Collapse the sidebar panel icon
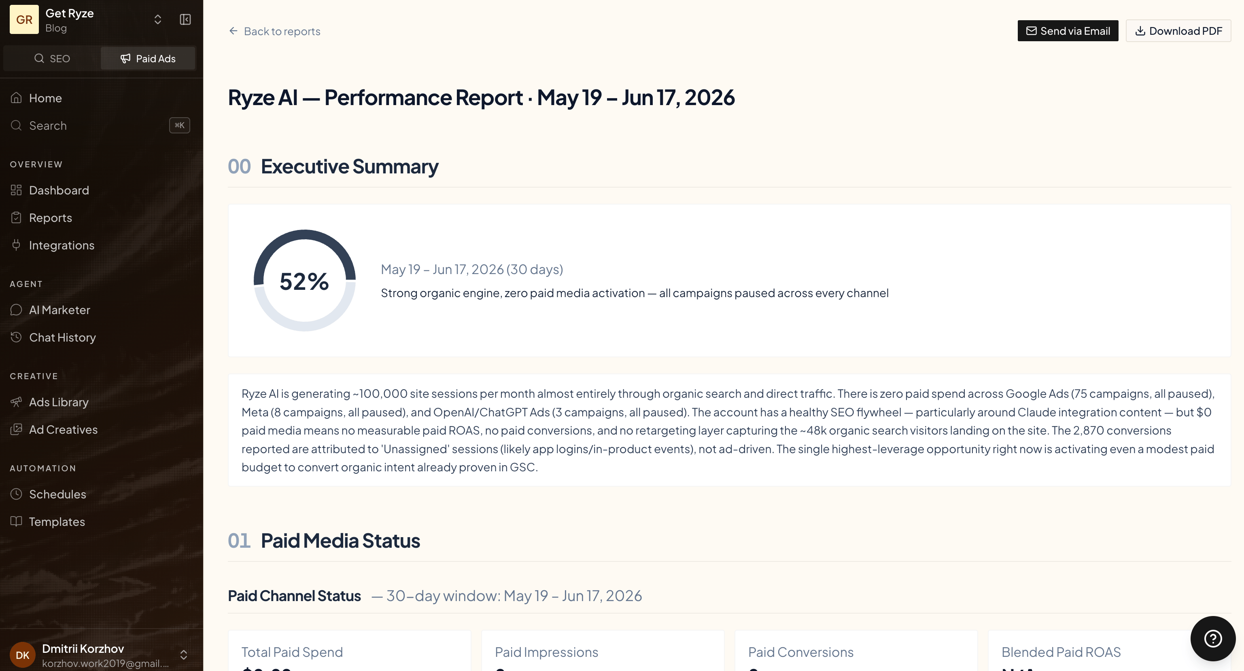 coord(185,19)
